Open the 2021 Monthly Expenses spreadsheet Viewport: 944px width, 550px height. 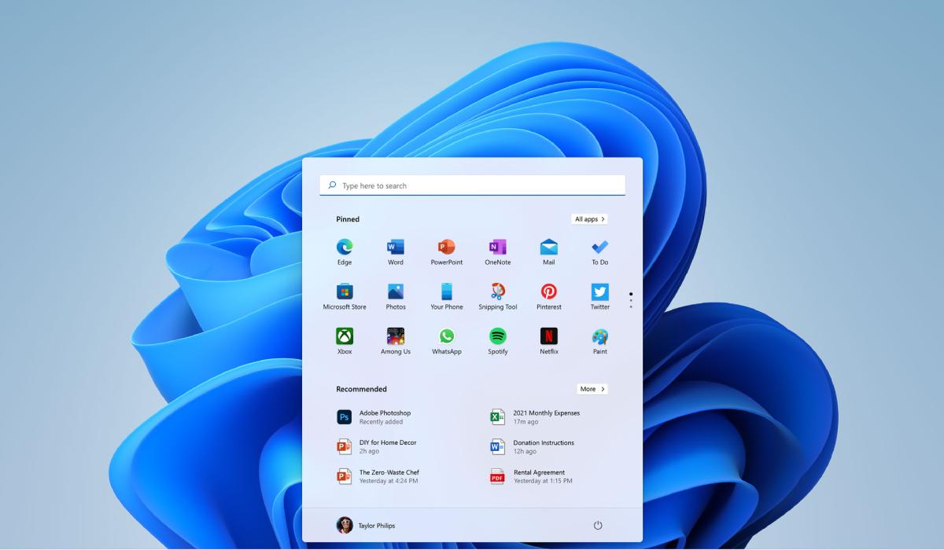(x=545, y=417)
